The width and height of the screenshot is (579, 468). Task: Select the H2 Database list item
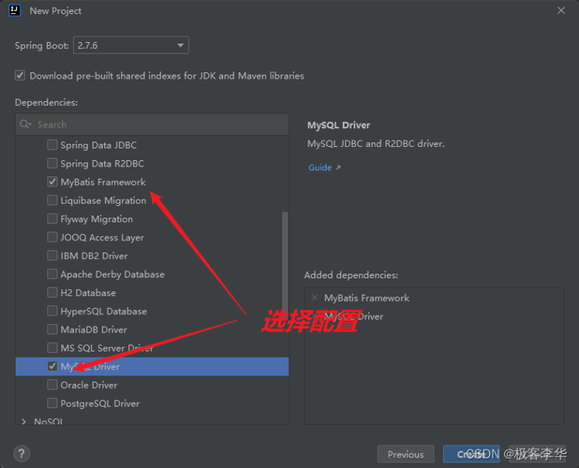click(x=152, y=293)
